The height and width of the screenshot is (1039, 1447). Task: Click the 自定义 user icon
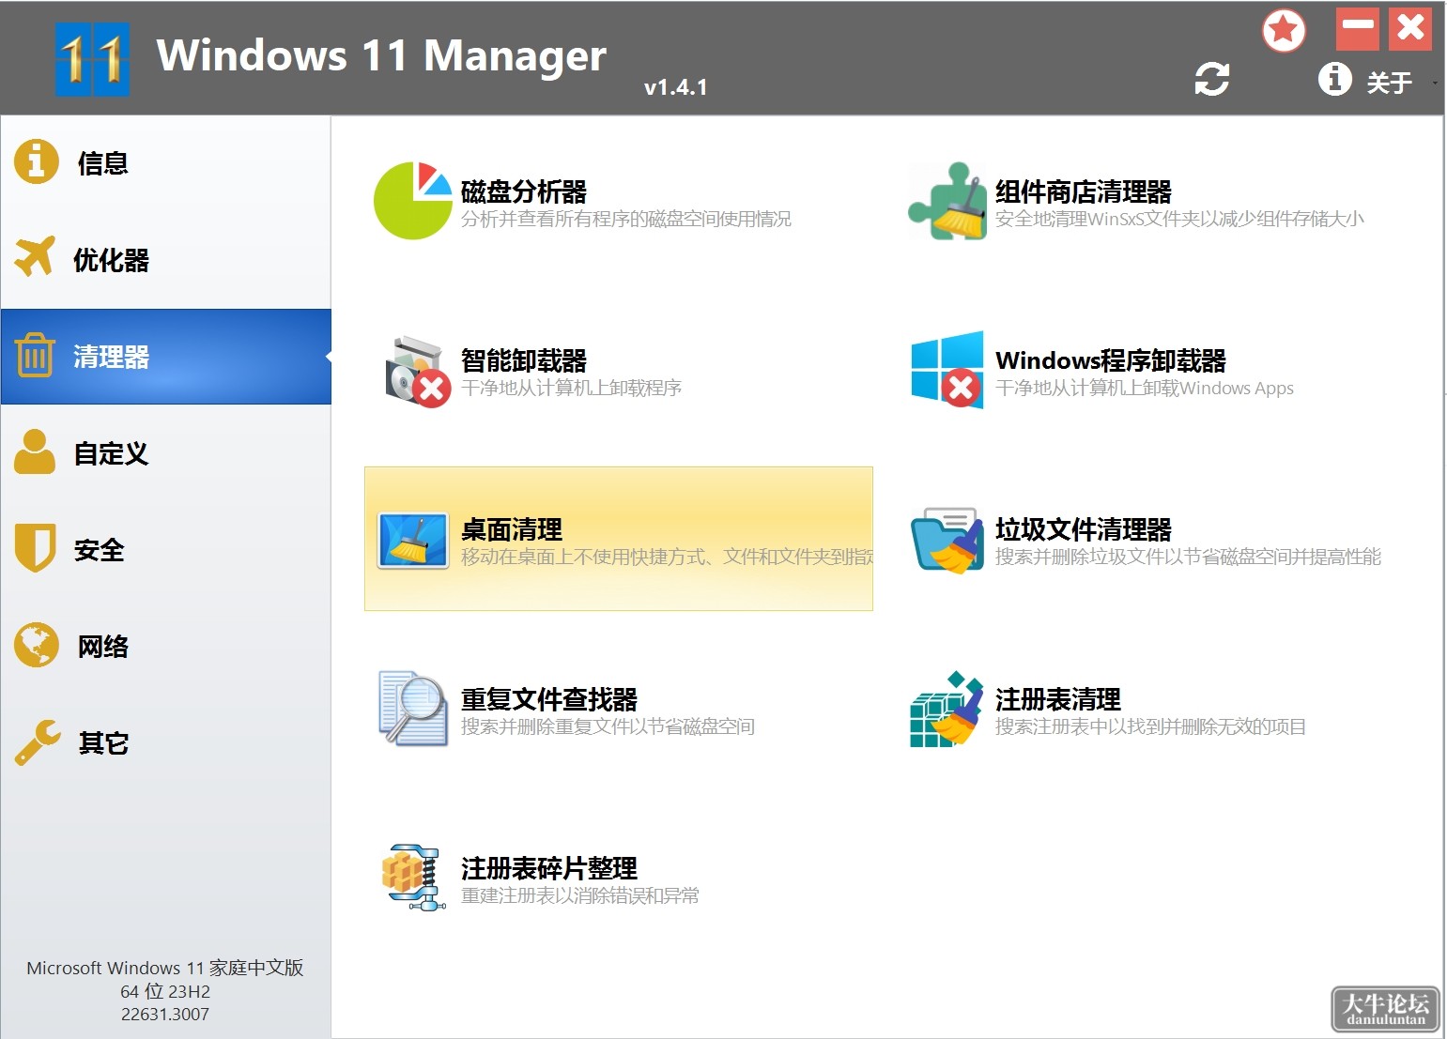(x=35, y=451)
